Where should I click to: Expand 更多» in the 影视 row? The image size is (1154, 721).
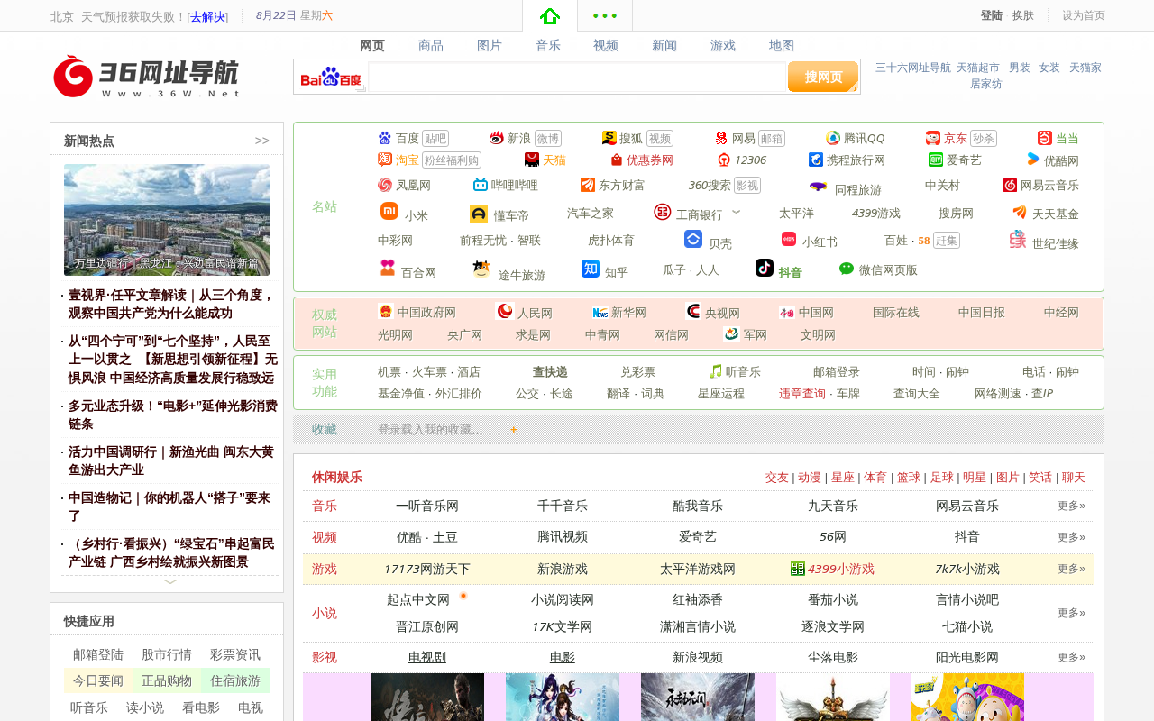pyautogui.click(x=1071, y=658)
